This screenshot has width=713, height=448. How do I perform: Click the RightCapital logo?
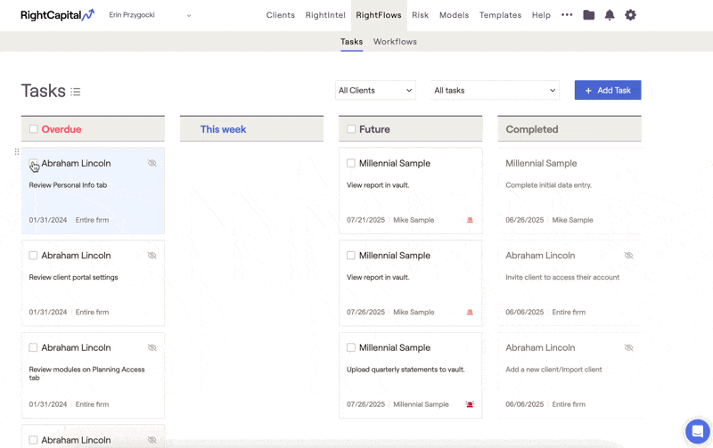[57, 15]
